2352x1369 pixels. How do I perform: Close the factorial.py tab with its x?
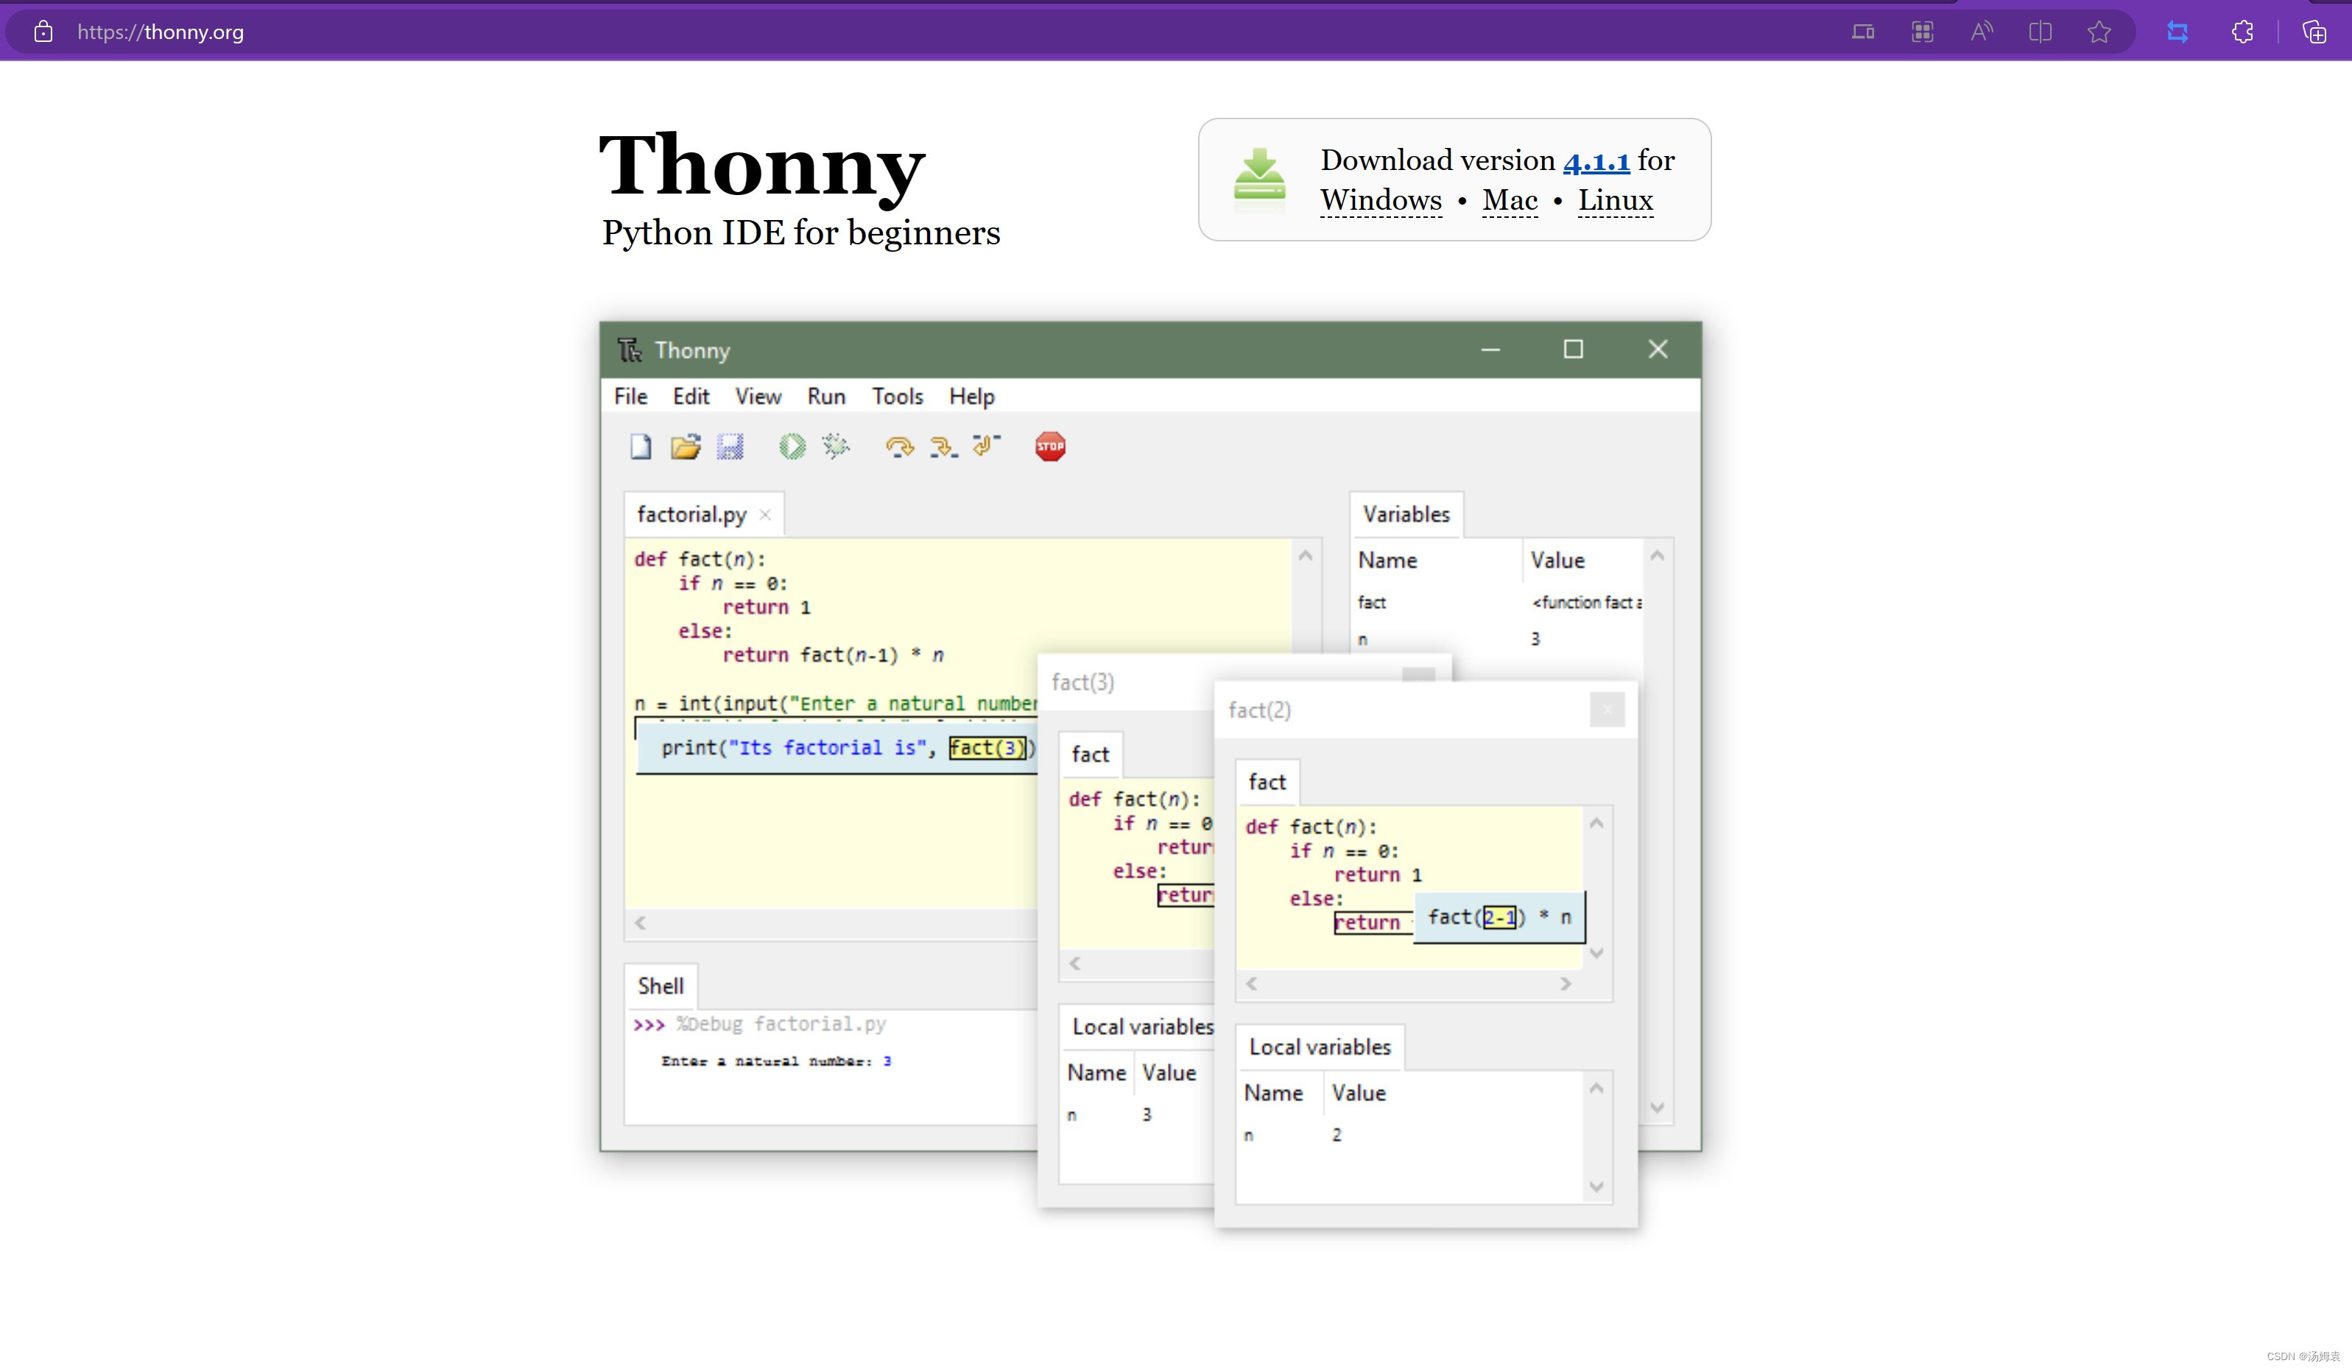coord(765,514)
